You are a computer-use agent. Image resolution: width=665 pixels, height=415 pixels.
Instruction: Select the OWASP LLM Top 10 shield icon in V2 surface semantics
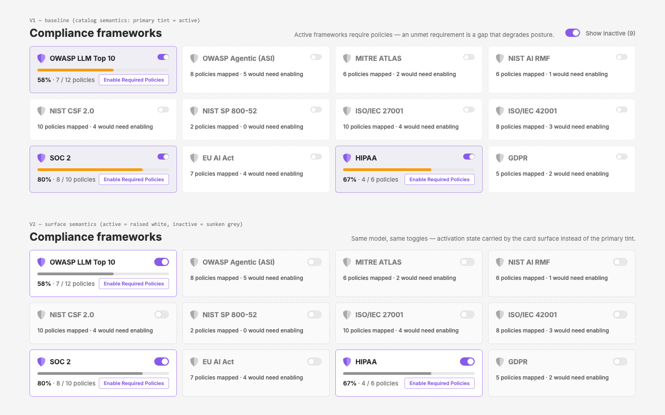[x=41, y=262]
